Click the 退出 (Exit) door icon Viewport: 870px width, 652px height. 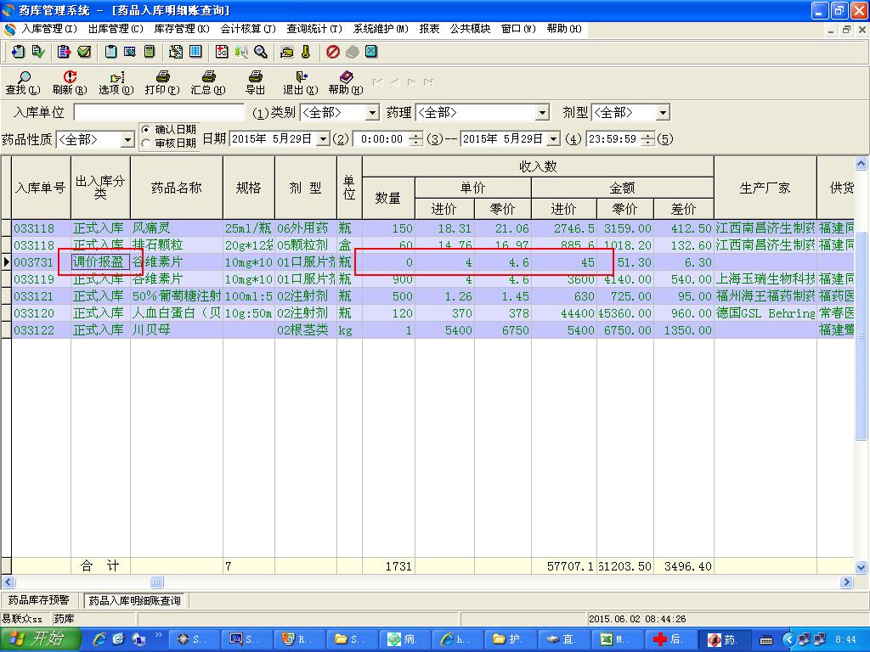(301, 78)
